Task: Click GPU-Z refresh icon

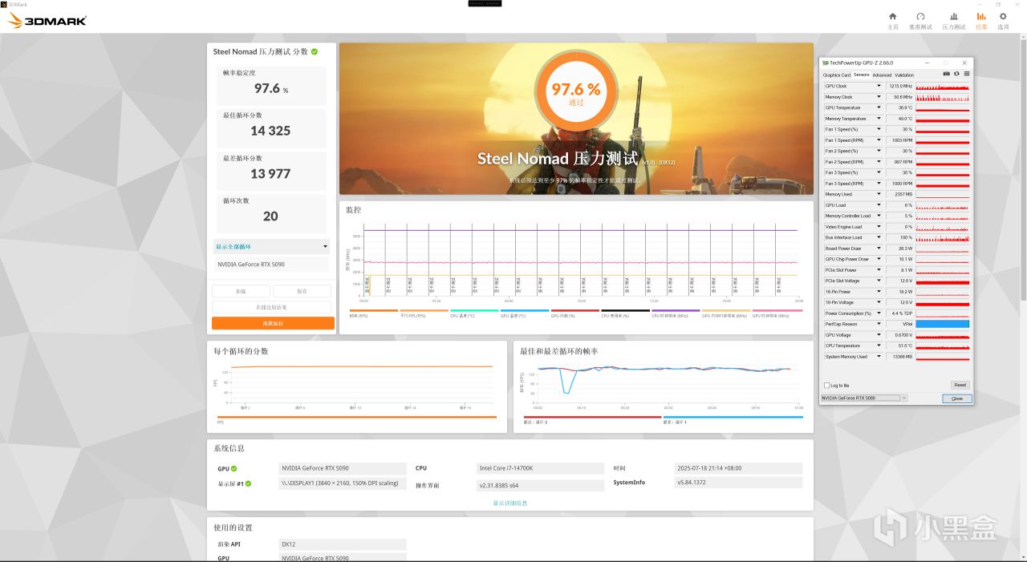Action: click(x=956, y=74)
